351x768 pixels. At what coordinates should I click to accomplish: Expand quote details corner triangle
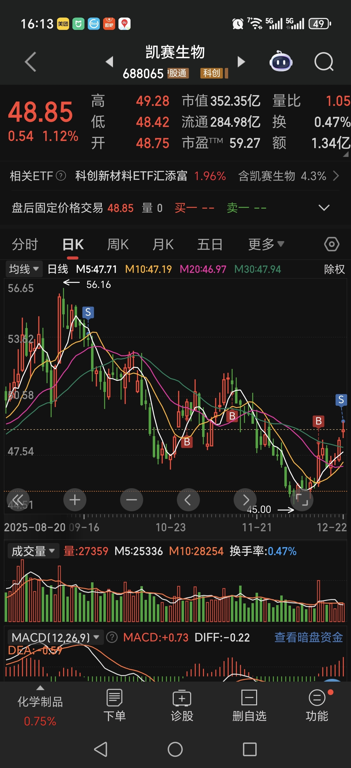click(346, 154)
